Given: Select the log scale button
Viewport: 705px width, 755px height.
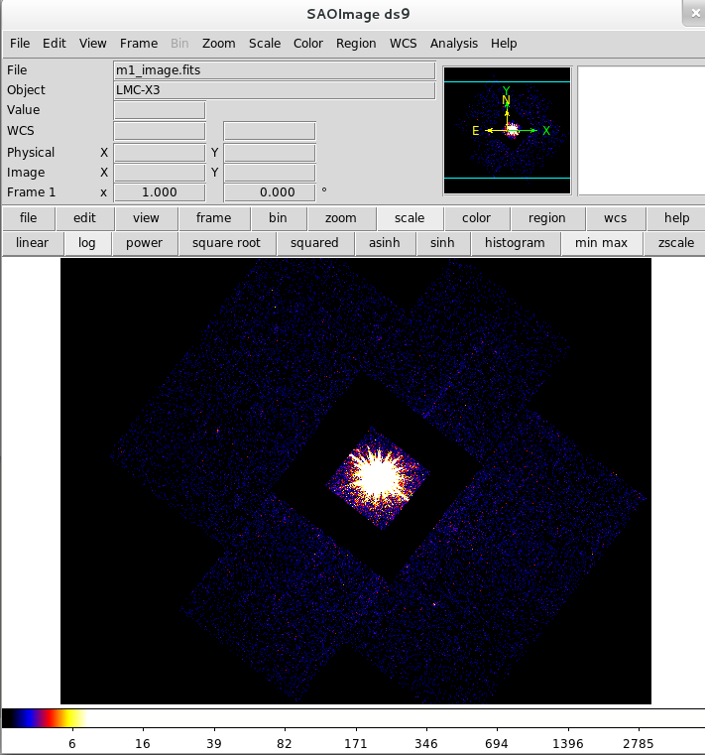Looking at the screenshot, I should tap(87, 243).
